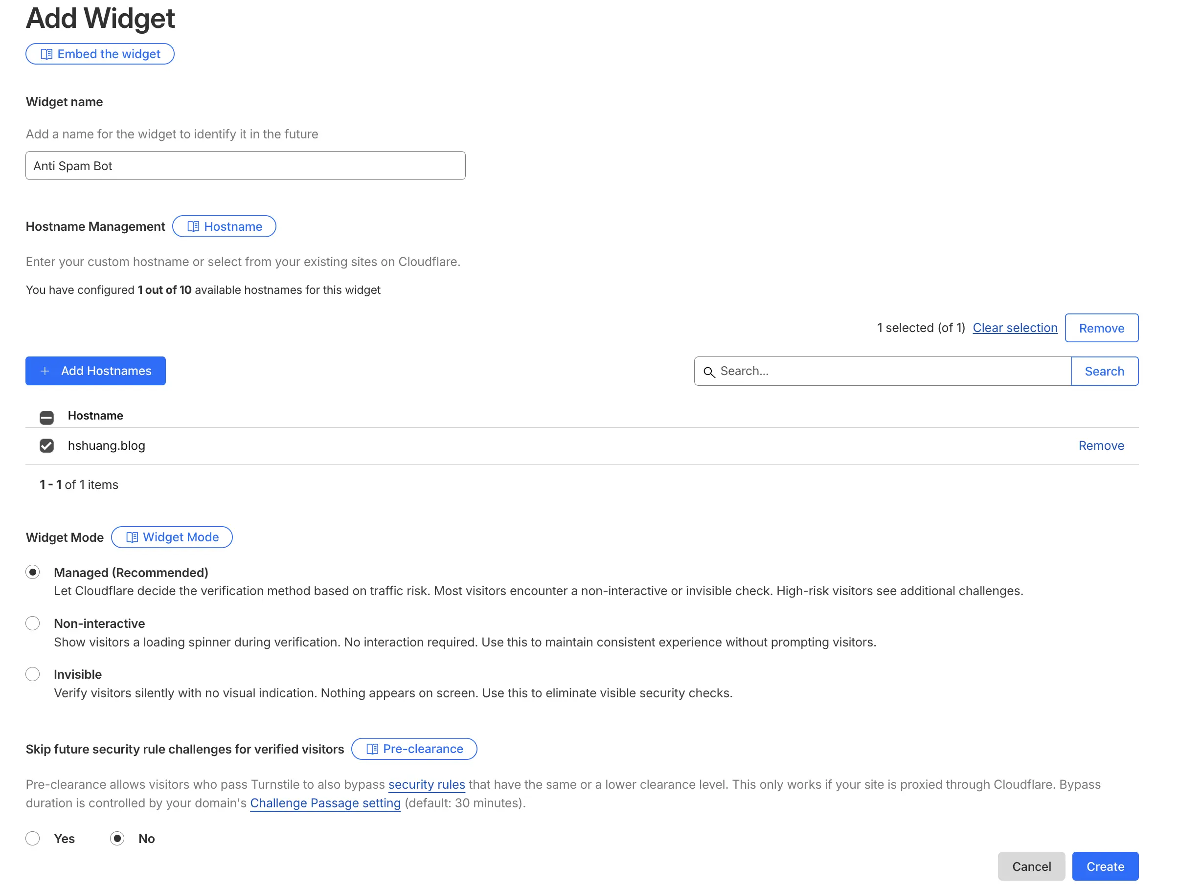1179x888 pixels.
Task: Cancel adding the widget
Action: pyautogui.click(x=1031, y=866)
